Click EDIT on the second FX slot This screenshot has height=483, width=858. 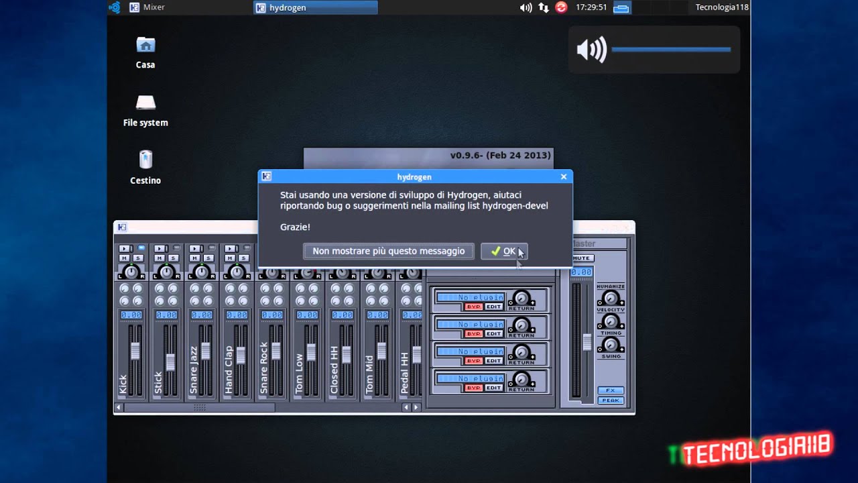click(x=494, y=333)
